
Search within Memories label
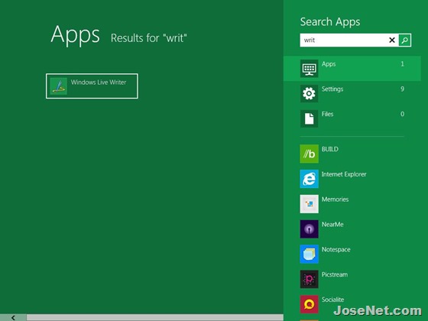point(336,199)
